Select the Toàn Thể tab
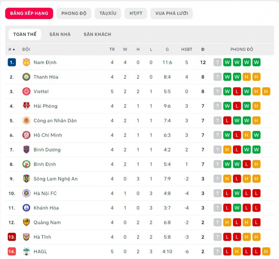The width and height of the screenshot is (279, 259). coord(25,34)
